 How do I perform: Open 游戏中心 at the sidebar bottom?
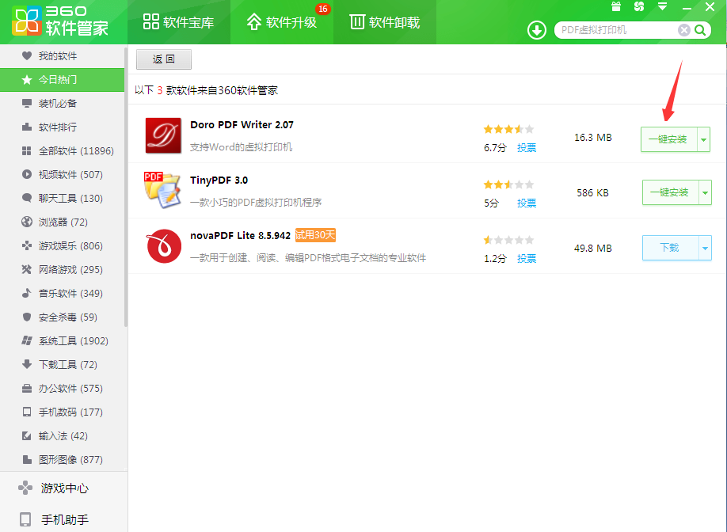point(63,488)
